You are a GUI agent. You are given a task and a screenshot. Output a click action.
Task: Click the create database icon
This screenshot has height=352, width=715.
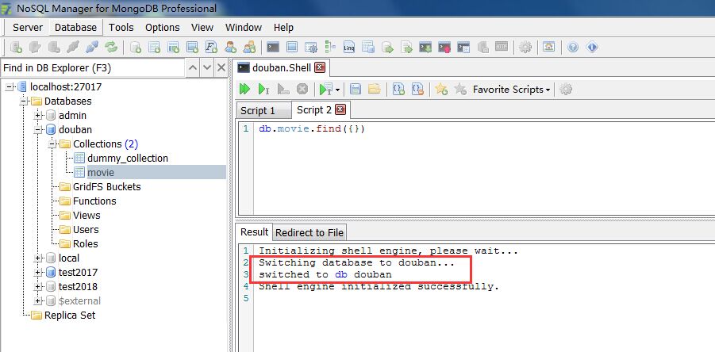pyautogui.click(x=136, y=47)
